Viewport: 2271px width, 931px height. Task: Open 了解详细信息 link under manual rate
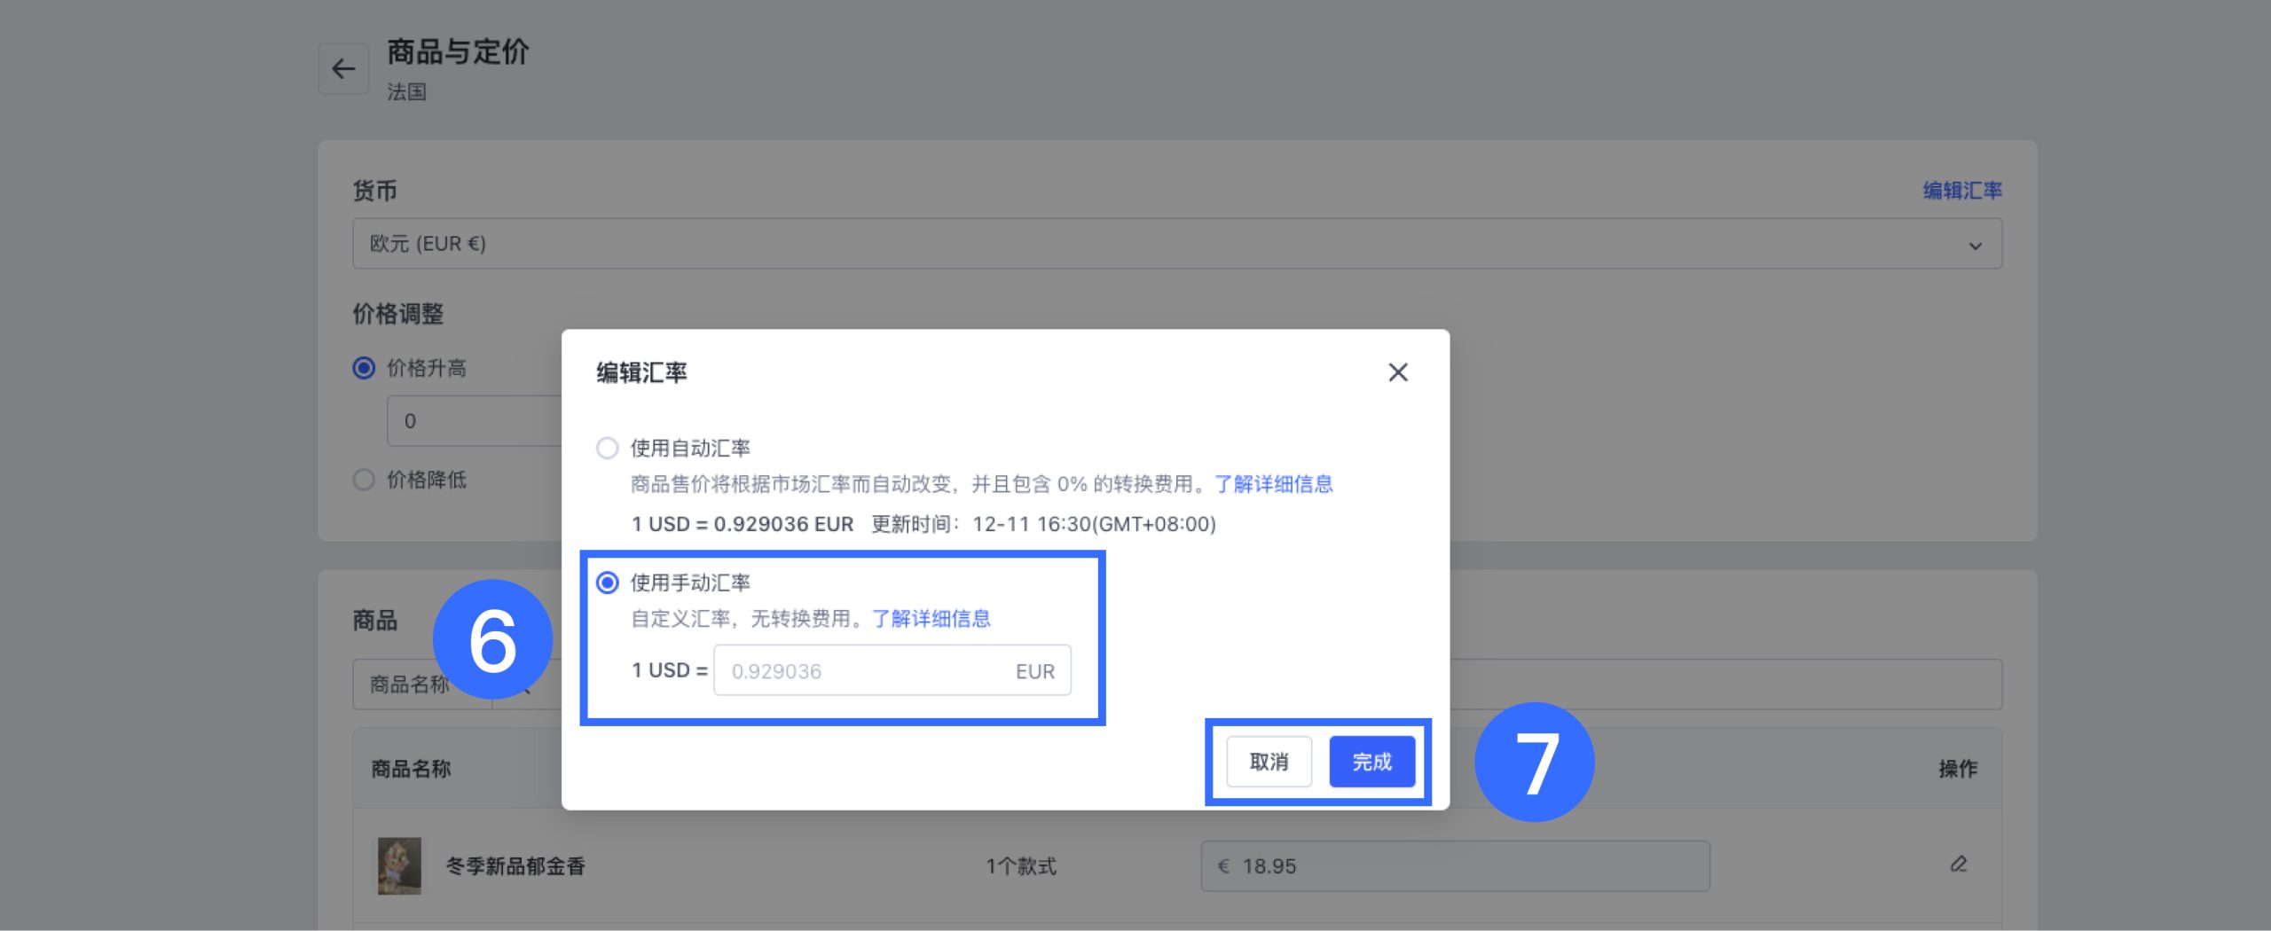coord(931,619)
